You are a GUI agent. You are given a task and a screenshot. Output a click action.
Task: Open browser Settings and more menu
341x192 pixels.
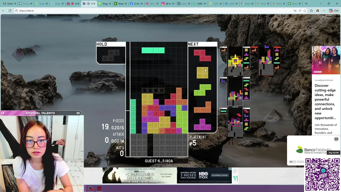pyautogui.click(x=324, y=11)
